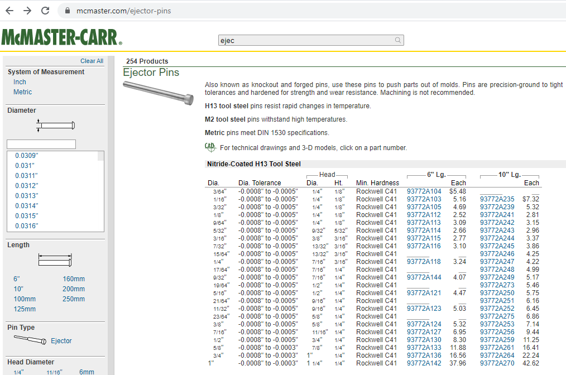Go forward with the browser forward arrow
The image size is (566, 375).
pos(27,11)
